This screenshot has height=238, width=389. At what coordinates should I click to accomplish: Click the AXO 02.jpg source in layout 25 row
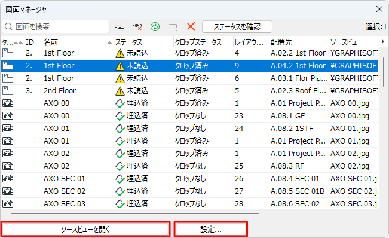(350, 166)
